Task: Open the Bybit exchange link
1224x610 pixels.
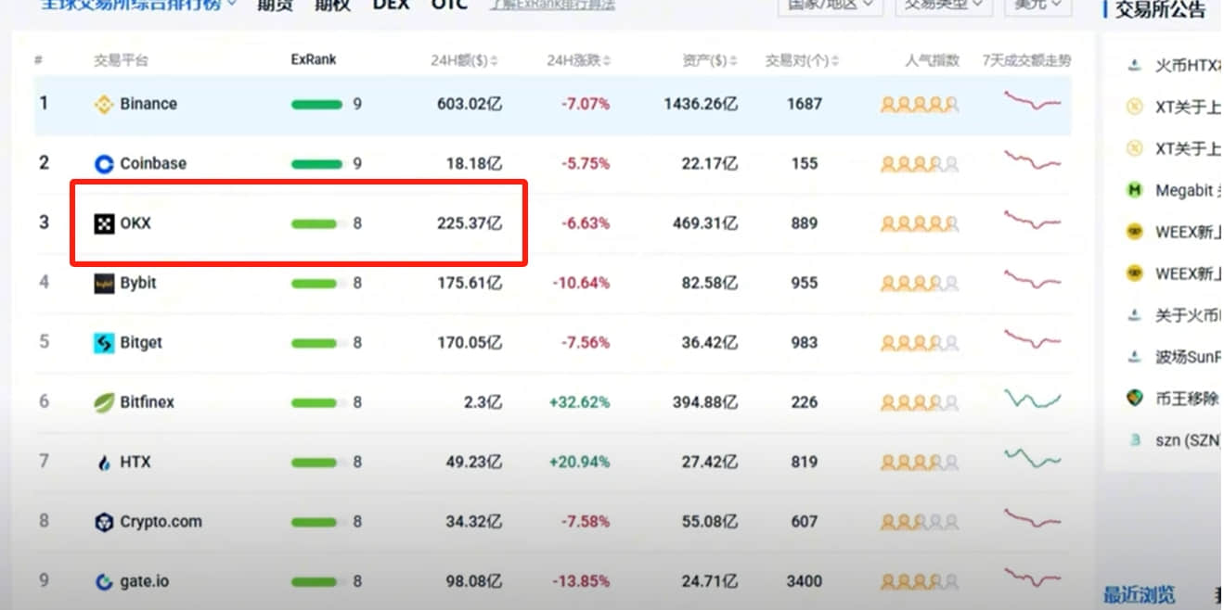Action: coord(138,283)
